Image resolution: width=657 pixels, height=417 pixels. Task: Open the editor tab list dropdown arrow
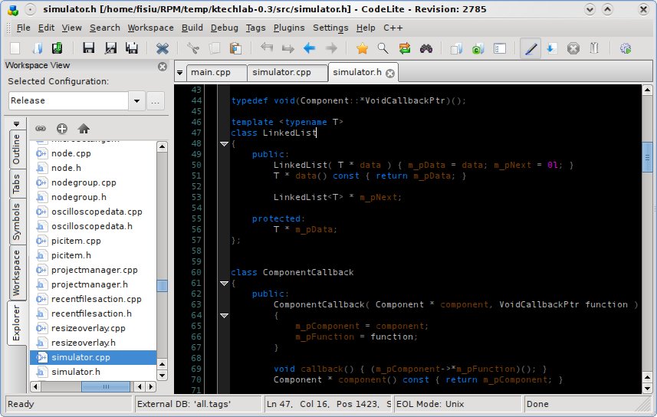coord(179,73)
